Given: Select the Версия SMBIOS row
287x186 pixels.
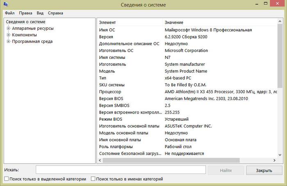Looking at the screenshot, I should pos(187,105).
